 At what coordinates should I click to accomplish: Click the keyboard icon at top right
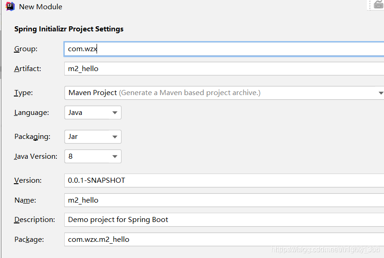click(x=379, y=4)
